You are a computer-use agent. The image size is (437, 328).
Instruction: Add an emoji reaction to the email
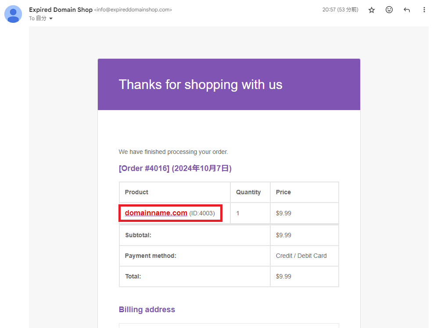click(x=389, y=10)
